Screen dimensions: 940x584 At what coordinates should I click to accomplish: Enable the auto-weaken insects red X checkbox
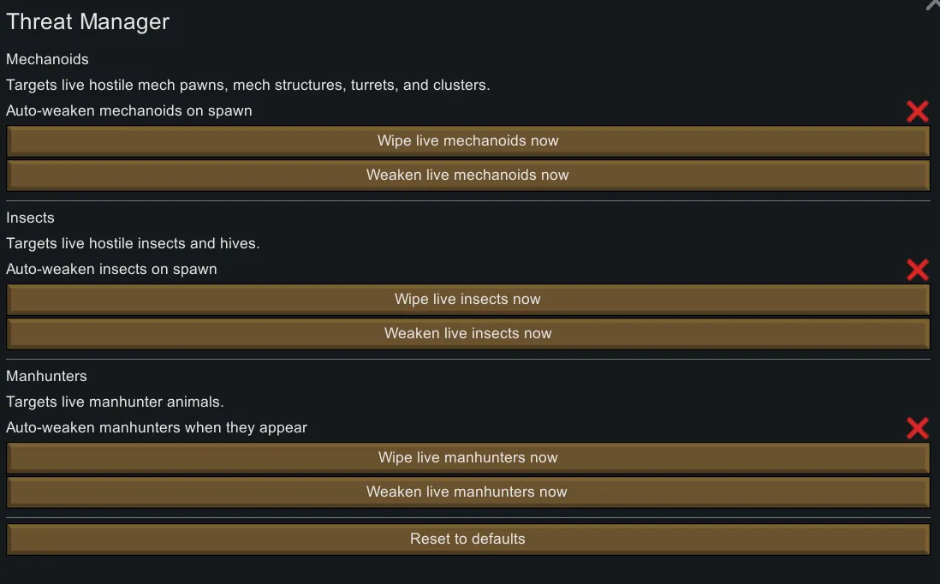(x=917, y=270)
